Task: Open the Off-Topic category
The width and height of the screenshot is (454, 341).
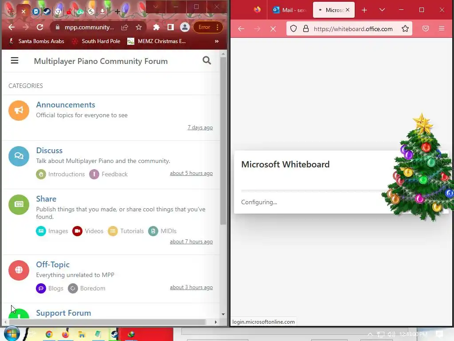Action: [53, 265]
